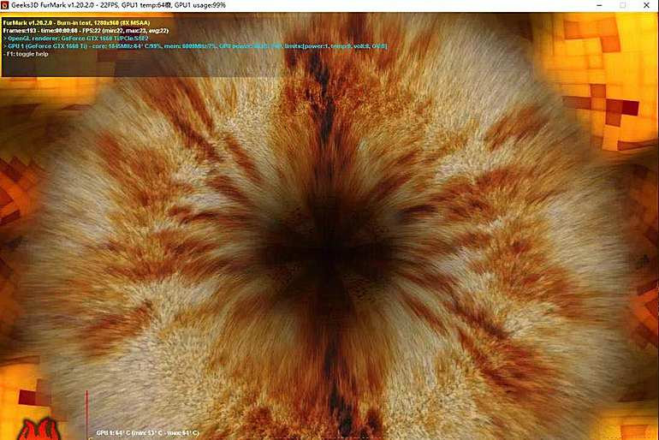
Task: Close the FurMark burn-in test window
Action: 646,5
